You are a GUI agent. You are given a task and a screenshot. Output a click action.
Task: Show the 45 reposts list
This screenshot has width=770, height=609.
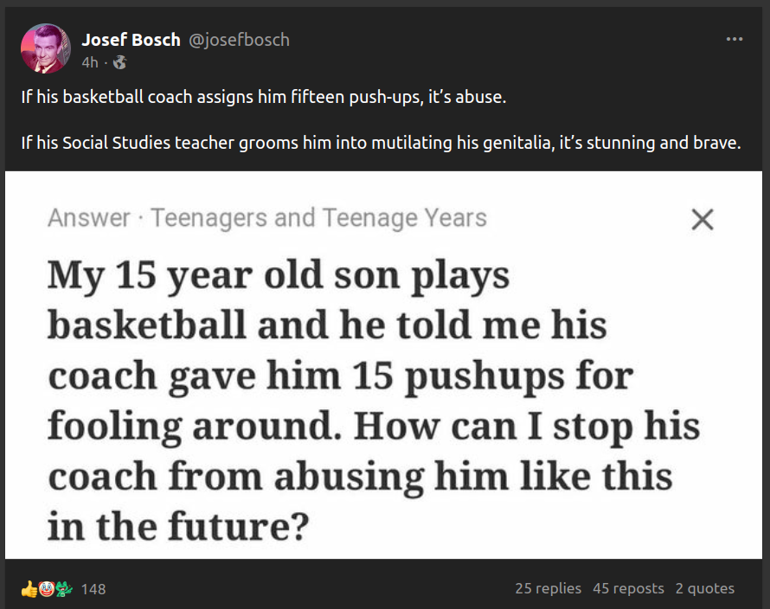[x=628, y=588]
